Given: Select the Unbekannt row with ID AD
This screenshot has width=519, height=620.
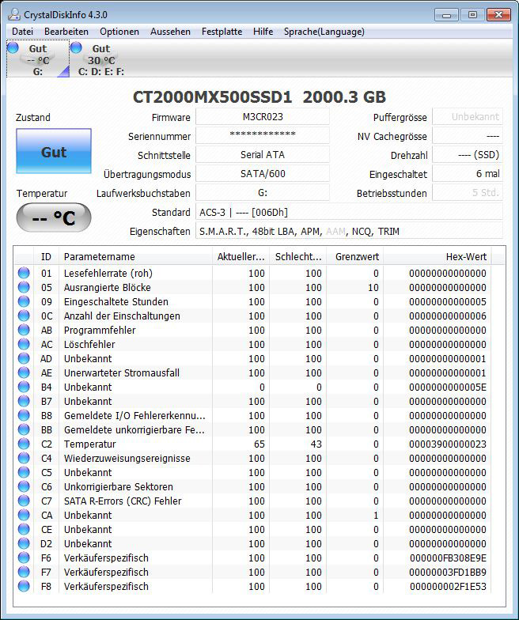Looking at the screenshot, I should [x=253, y=358].
